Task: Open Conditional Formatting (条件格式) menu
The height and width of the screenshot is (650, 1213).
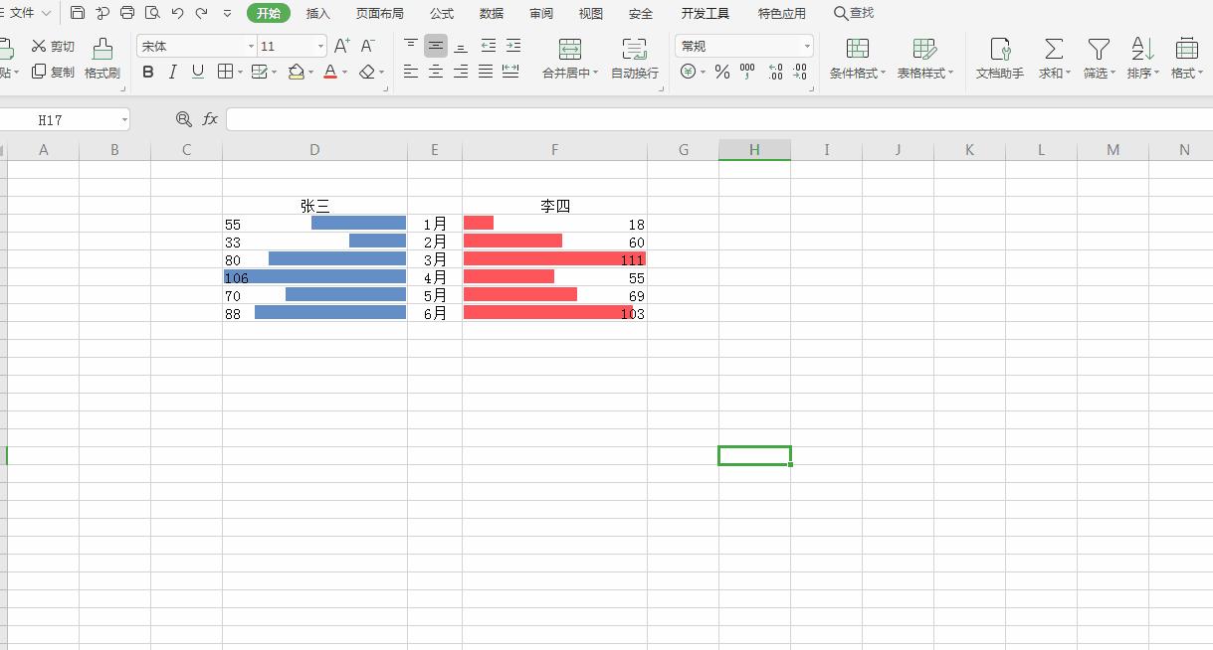Action: [x=857, y=59]
